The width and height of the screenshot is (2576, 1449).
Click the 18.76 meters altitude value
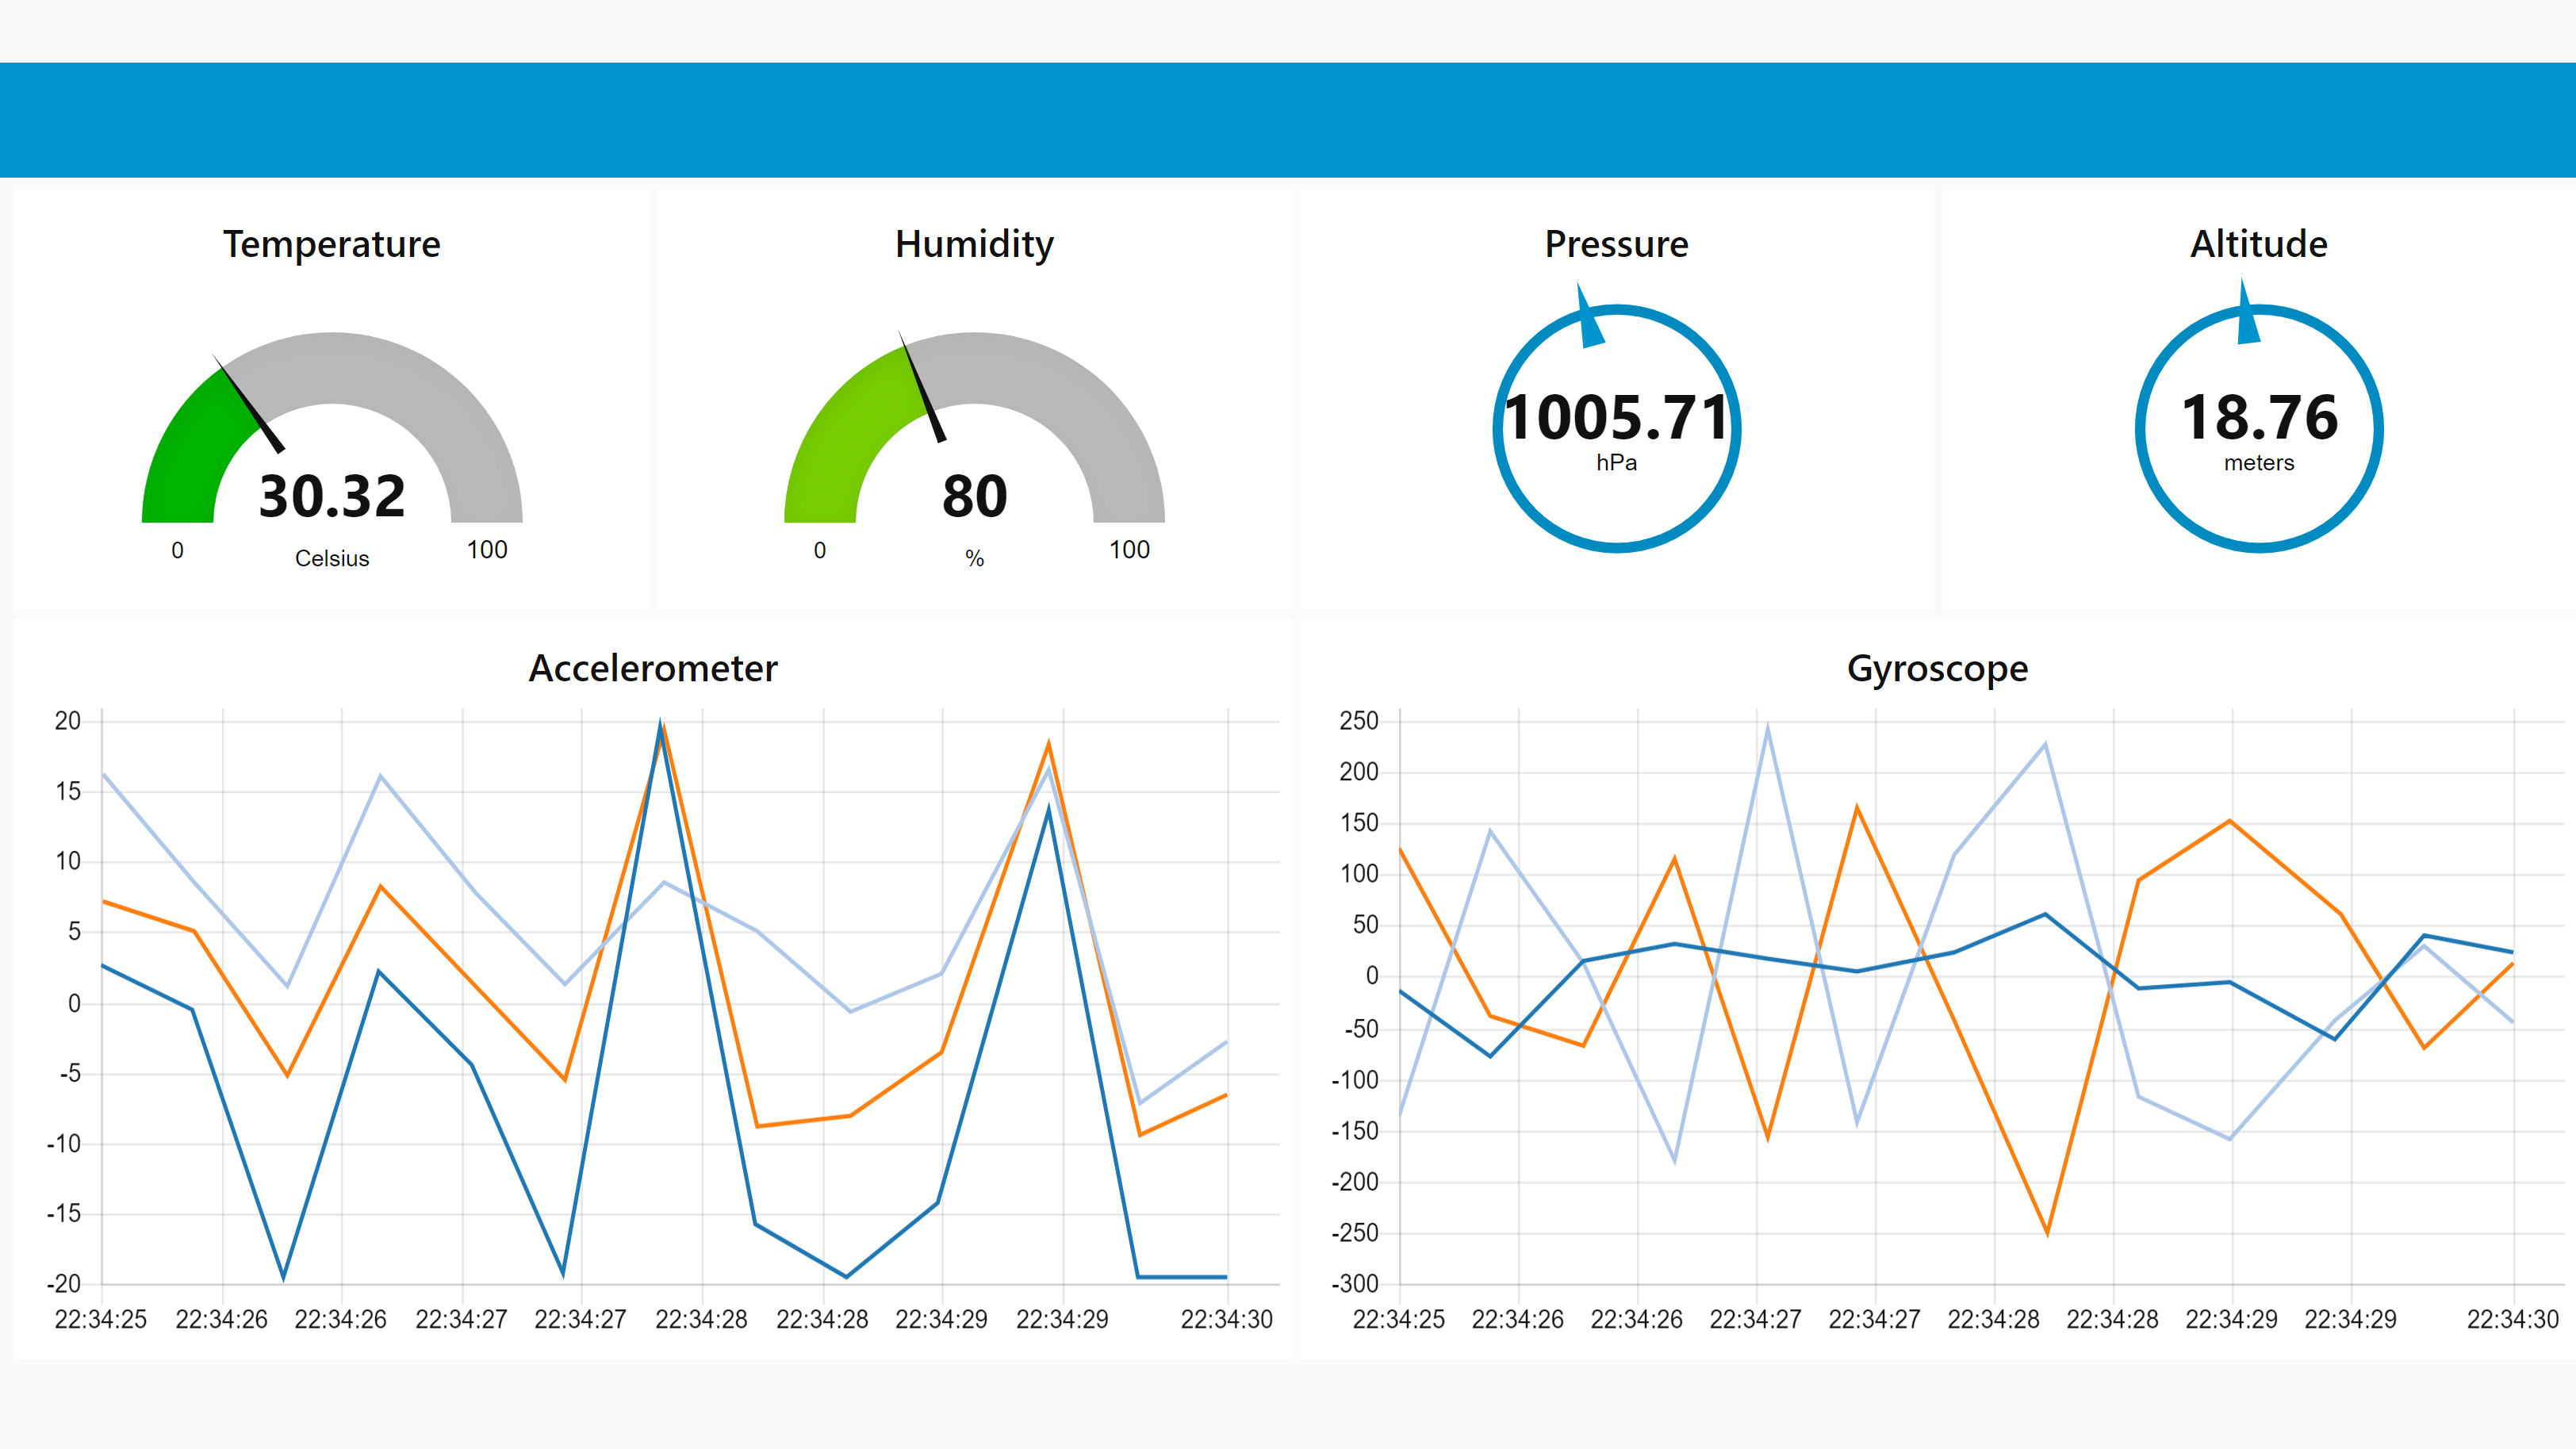pos(2259,418)
